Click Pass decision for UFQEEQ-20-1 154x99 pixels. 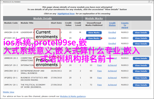(100, 78)
